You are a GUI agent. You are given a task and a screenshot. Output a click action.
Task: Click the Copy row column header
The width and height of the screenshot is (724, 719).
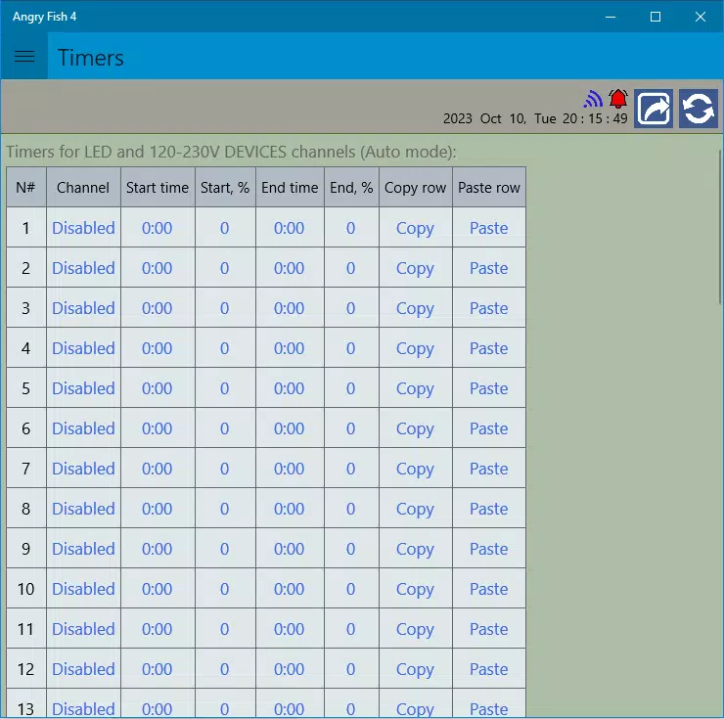click(415, 187)
